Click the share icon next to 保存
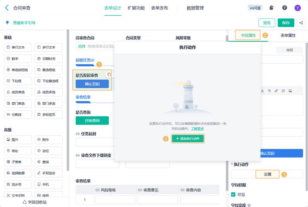308x207 pixels. click(301, 23)
